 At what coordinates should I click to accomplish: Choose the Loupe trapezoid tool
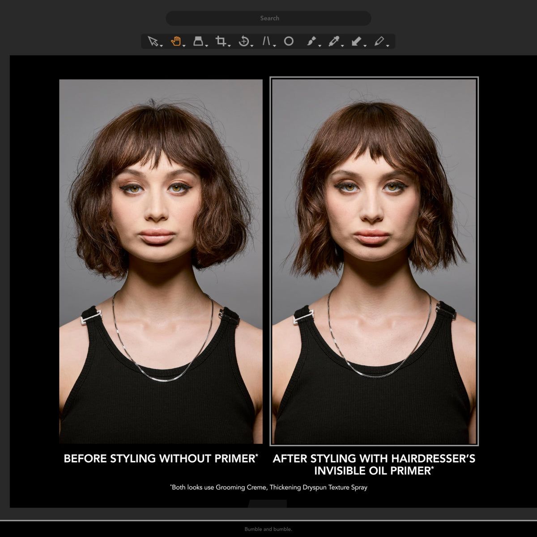(198, 41)
